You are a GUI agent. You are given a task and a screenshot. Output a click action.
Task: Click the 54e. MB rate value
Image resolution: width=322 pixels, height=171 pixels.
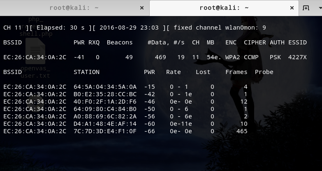pos(214,57)
